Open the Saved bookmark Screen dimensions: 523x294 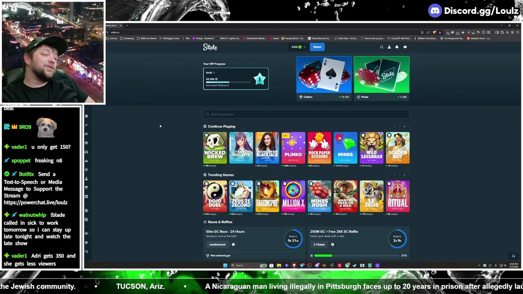tap(275, 38)
